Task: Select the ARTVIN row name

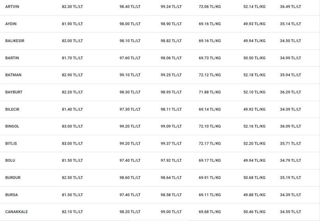Action: point(12,7)
